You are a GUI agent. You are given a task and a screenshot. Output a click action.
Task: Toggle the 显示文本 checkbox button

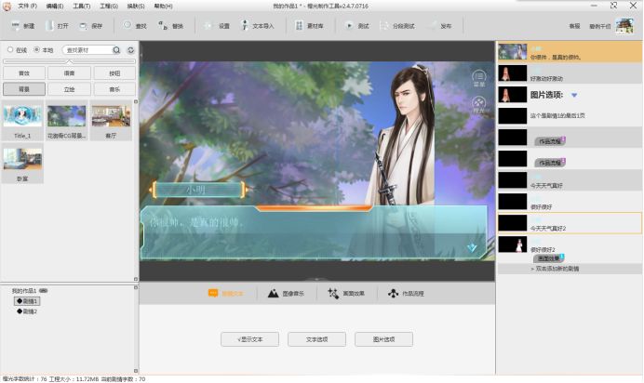click(x=249, y=339)
